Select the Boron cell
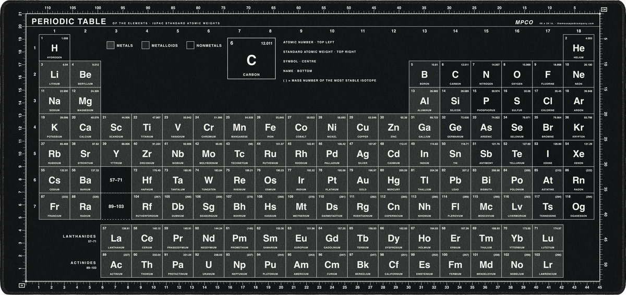 tap(425, 75)
